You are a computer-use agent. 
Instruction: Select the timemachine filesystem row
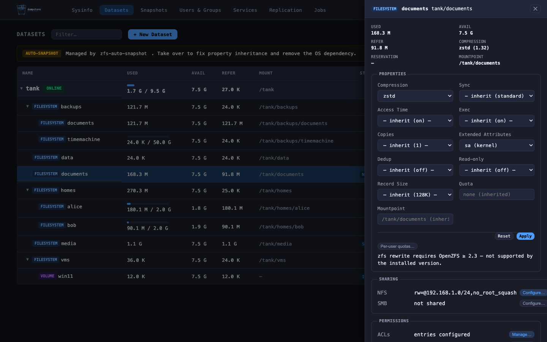pos(191,141)
